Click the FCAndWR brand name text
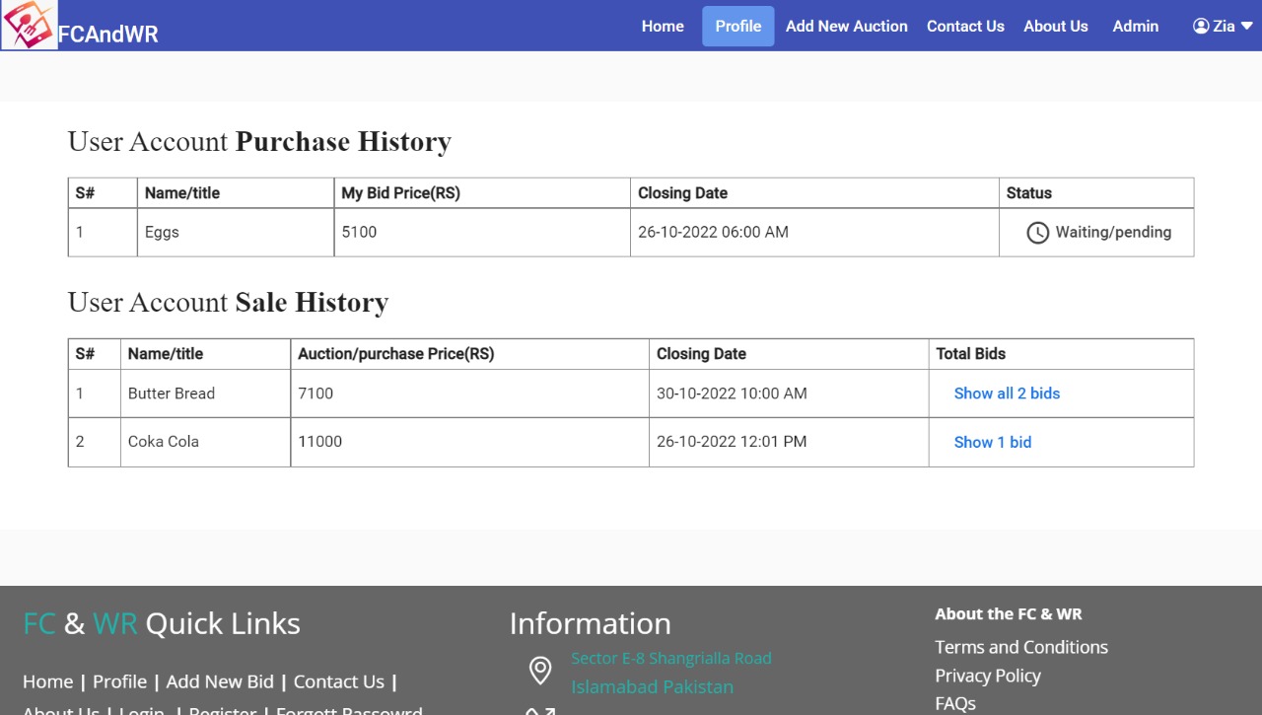 click(x=107, y=35)
